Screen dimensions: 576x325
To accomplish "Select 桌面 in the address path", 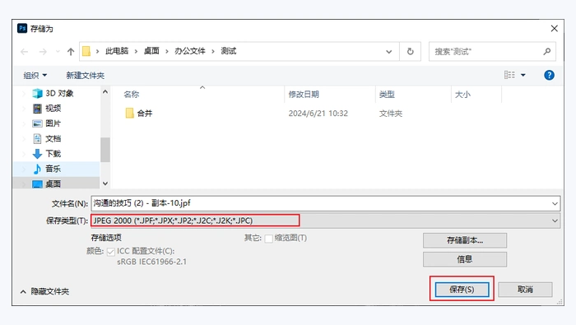I will 151,51.
